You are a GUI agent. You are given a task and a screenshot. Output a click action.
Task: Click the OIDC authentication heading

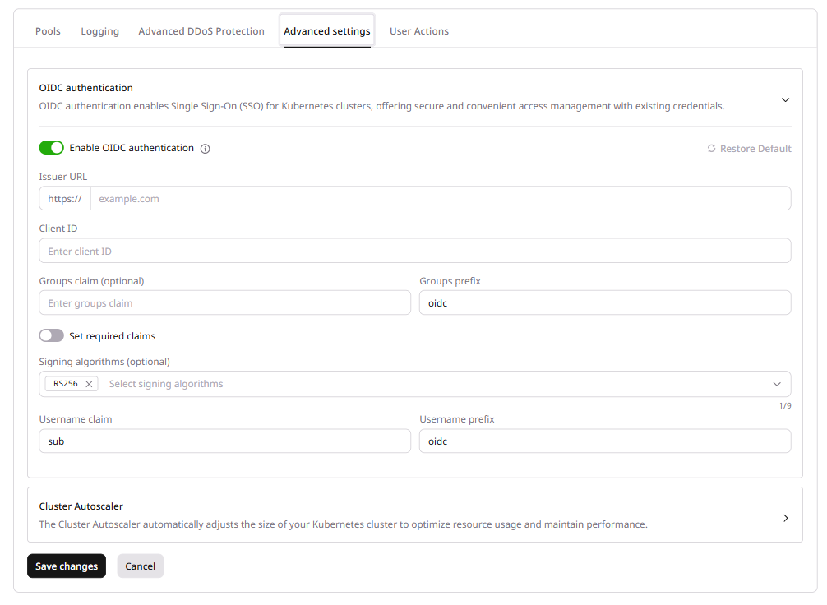[x=86, y=88]
